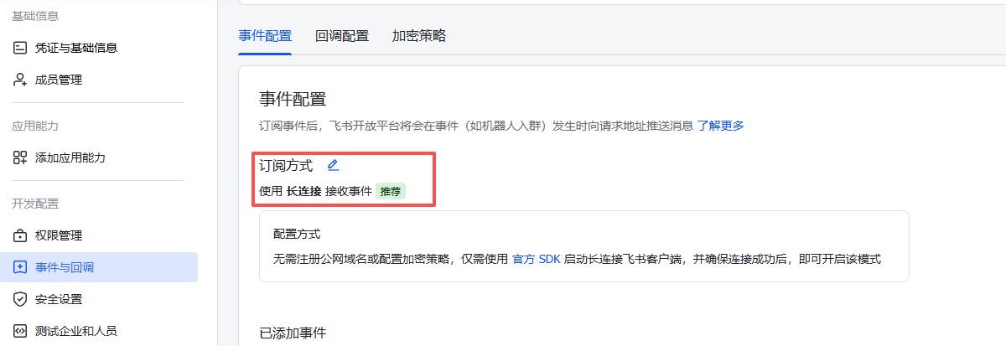Click the 权限管理 lock icon
The height and width of the screenshot is (346, 1006).
20,235
